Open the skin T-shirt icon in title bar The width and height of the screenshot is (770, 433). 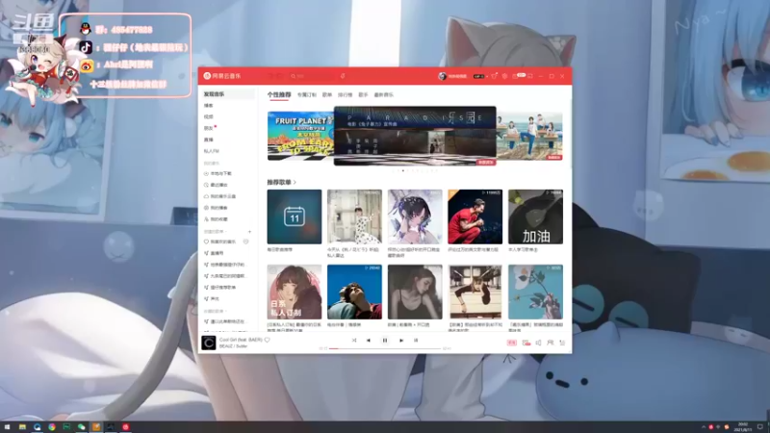(494, 76)
